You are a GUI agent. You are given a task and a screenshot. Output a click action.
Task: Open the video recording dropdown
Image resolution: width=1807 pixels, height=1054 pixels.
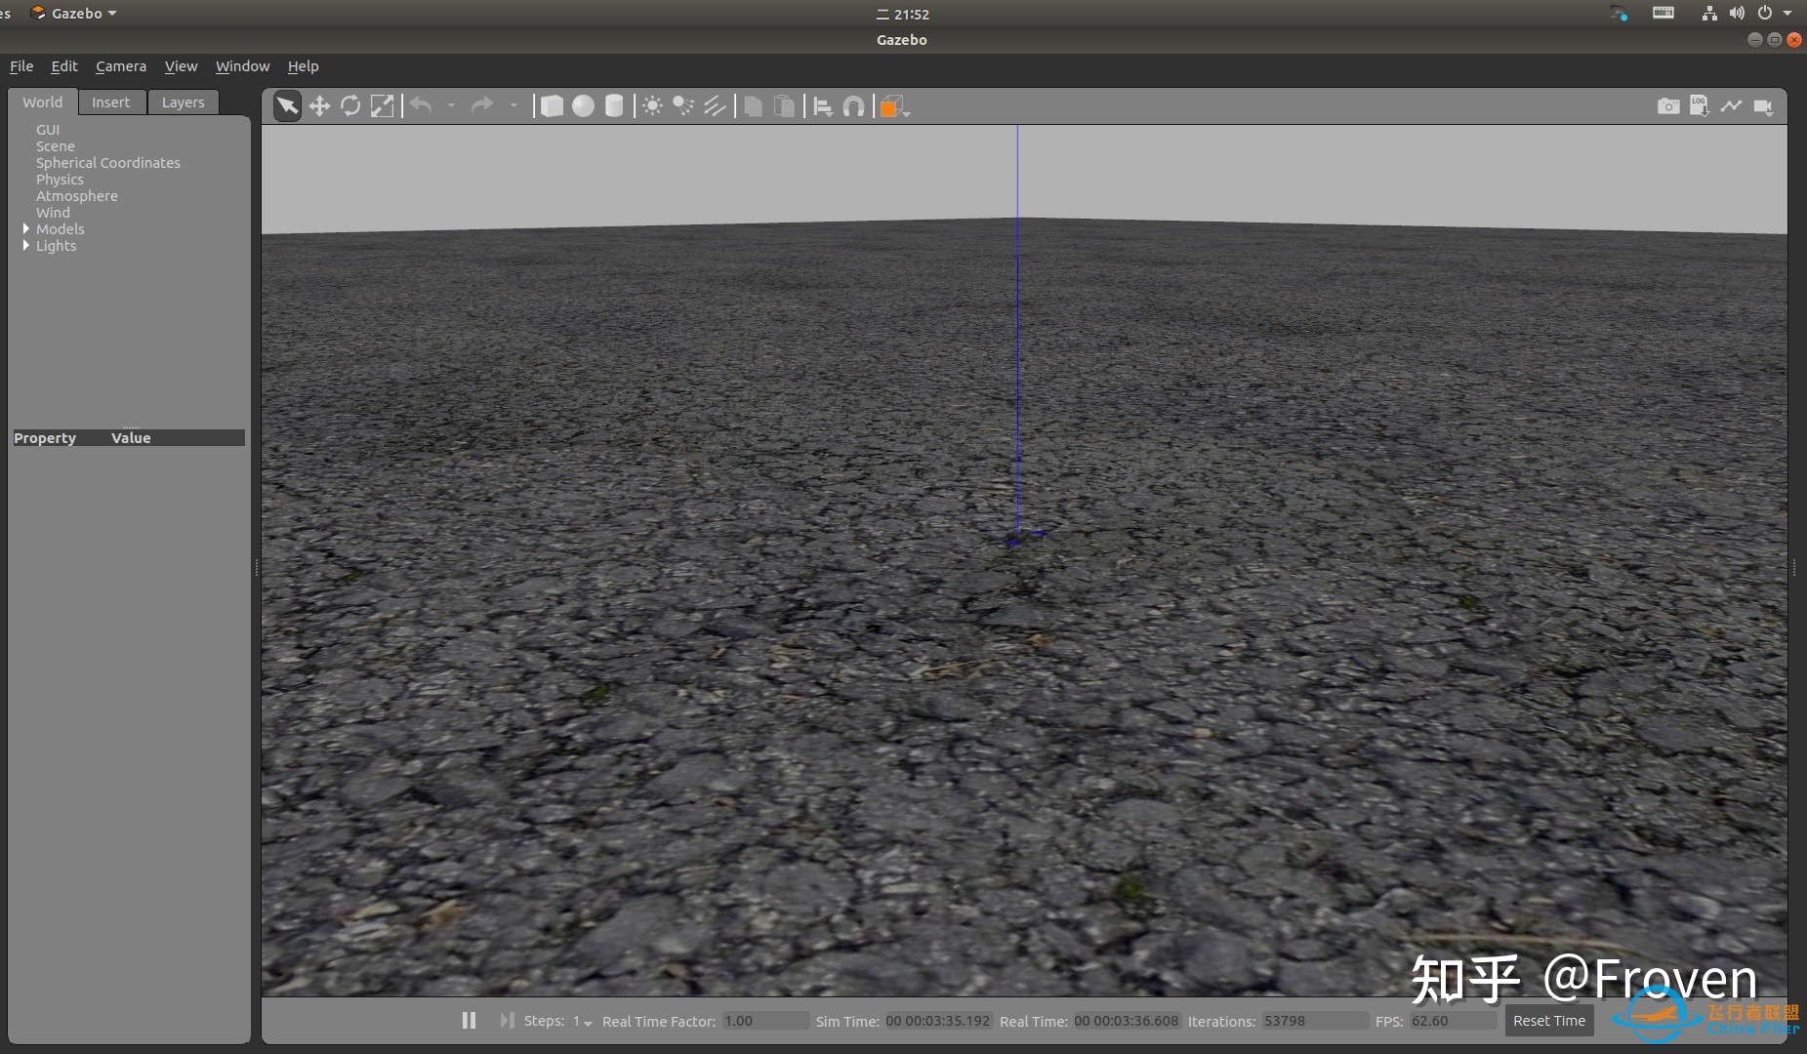(x=1763, y=106)
